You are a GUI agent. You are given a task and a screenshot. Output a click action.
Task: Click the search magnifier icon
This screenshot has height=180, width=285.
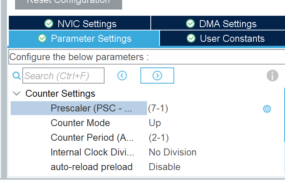[17, 76]
